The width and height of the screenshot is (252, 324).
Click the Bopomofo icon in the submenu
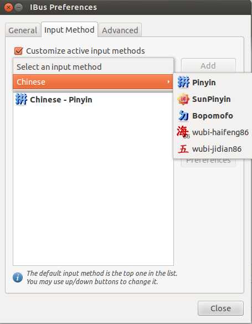click(x=183, y=116)
